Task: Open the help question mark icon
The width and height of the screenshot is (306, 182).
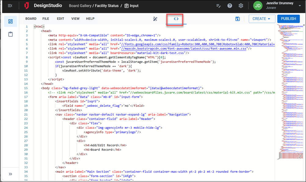Action: tap(230, 6)
